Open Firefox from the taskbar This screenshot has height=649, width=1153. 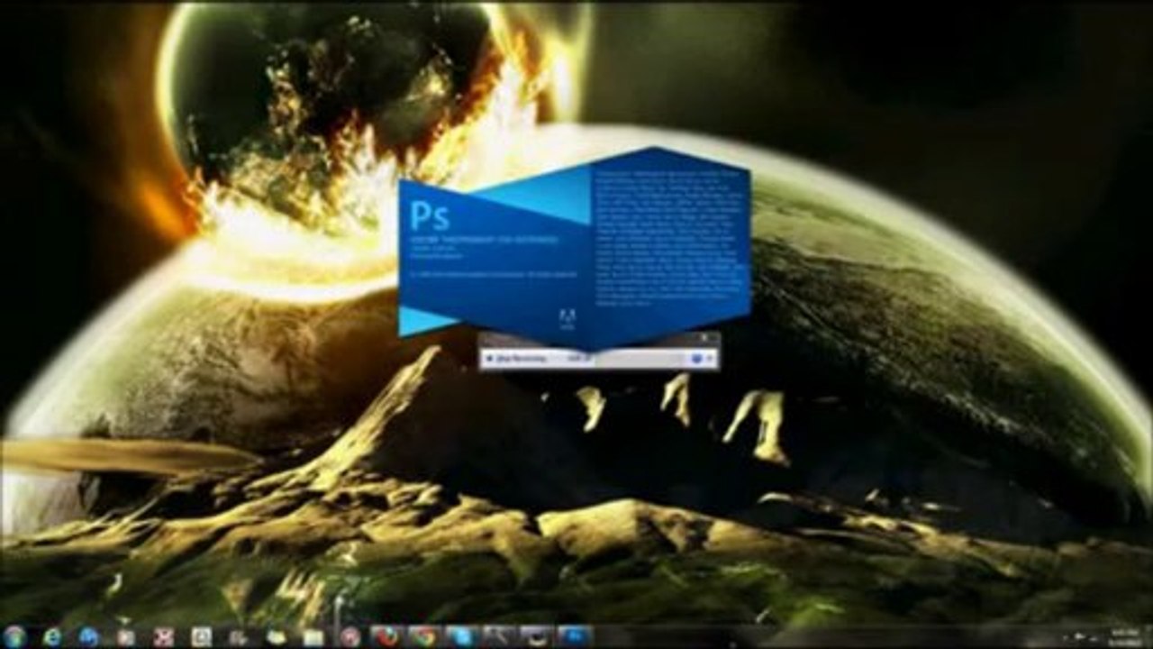pos(386,636)
